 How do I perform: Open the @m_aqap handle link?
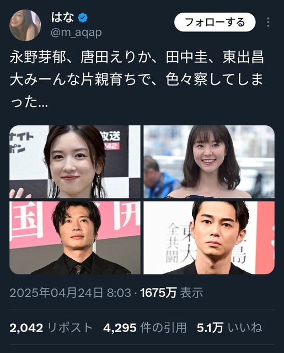76,33
